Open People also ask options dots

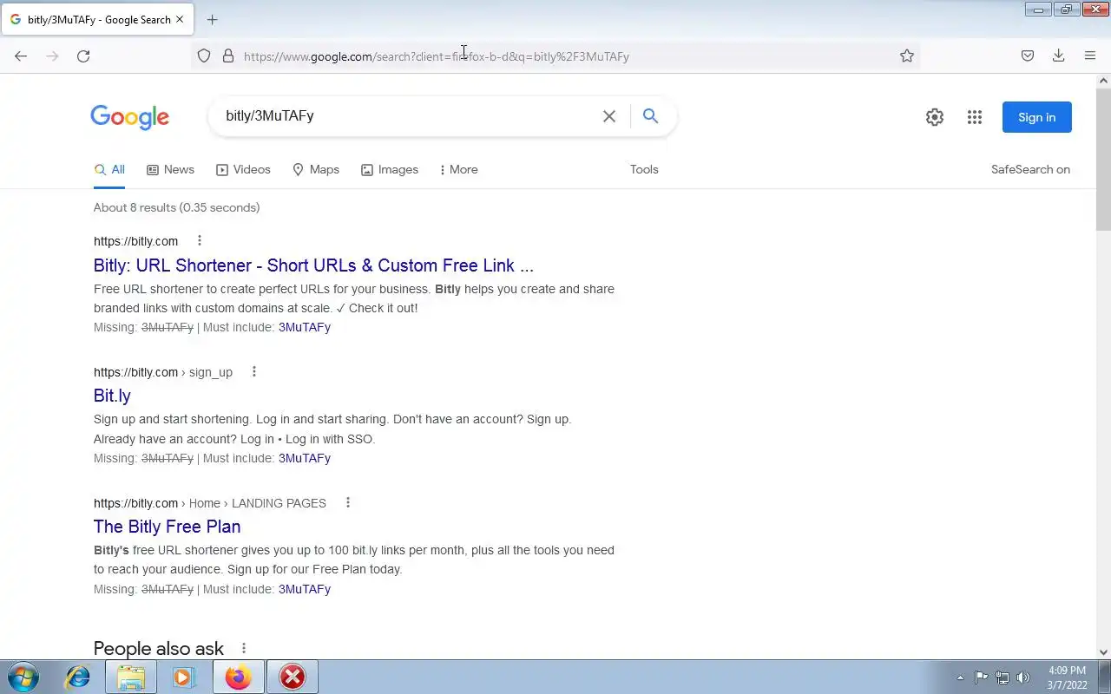tap(244, 648)
